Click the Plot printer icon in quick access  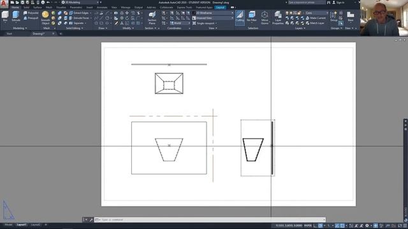(x=43, y=3)
